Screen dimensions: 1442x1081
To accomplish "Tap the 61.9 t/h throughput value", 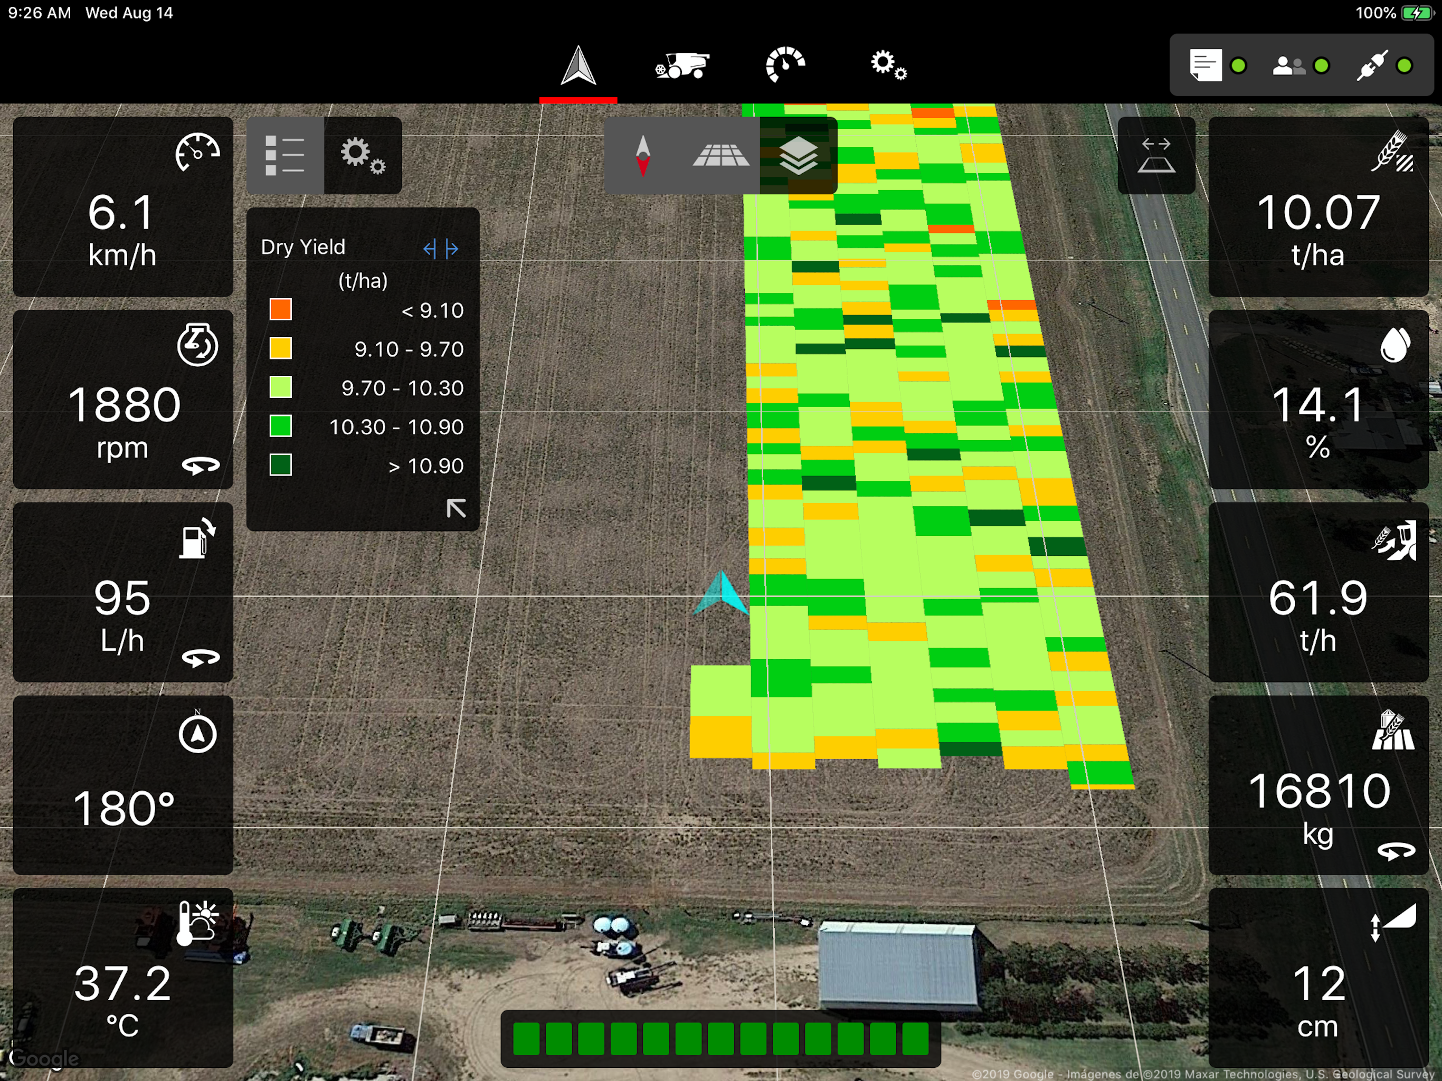I will 1317,615.
